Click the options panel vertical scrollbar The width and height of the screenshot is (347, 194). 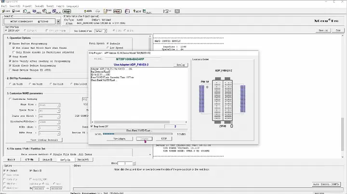[x=150, y=96]
